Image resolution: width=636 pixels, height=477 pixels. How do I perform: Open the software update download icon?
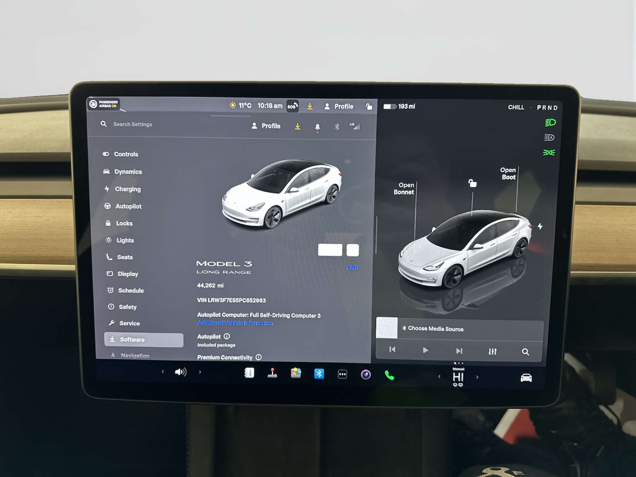(298, 126)
